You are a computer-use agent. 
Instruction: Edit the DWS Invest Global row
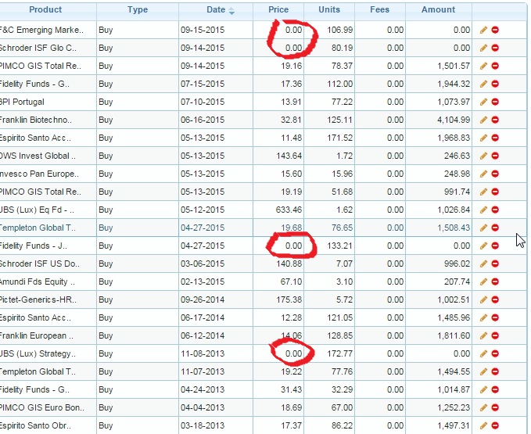[x=484, y=156]
